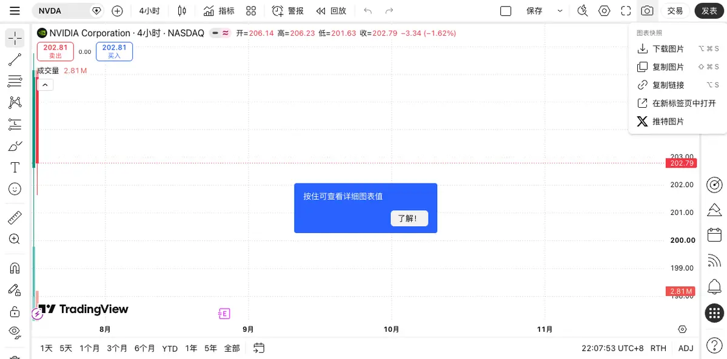This screenshot has height=359, width=727.
Task: Click the E earnings marker
Action: click(224, 314)
